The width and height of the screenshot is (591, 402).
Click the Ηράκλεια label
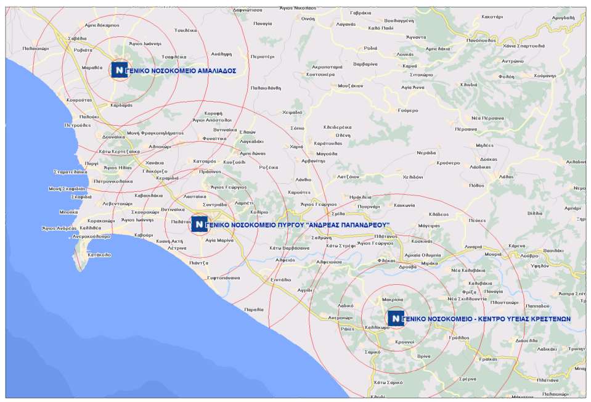(x=361, y=197)
